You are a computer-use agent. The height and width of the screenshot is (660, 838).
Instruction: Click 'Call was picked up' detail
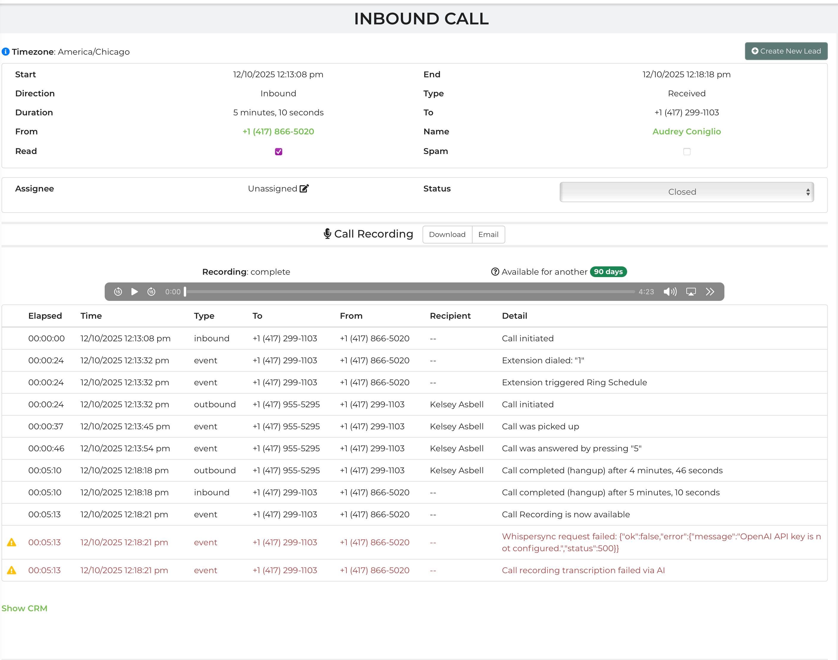[540, 427]
